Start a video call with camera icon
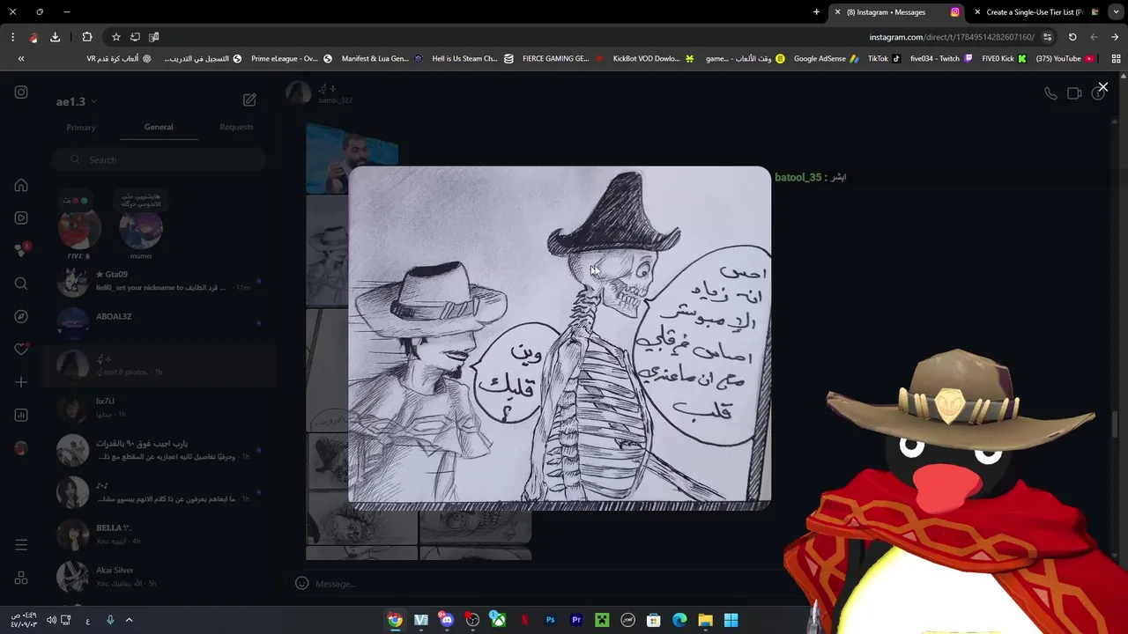Viewport: 1128px width, 634px height. click(x=1074, y=93)
